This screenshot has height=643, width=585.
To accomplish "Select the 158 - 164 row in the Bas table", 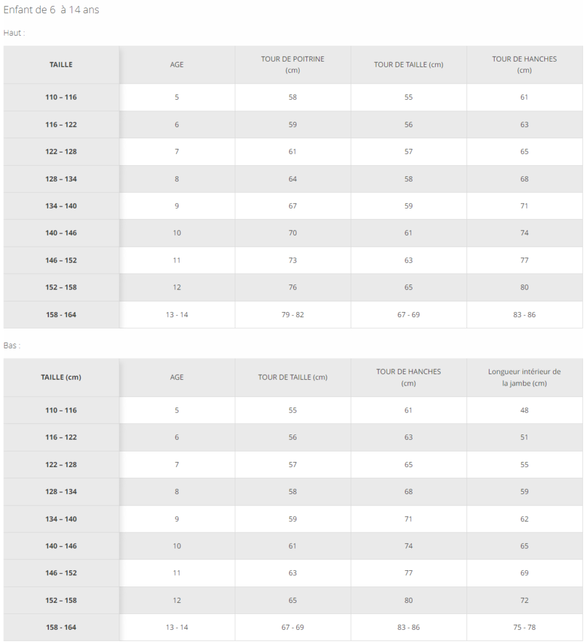I will pos(293,627).
